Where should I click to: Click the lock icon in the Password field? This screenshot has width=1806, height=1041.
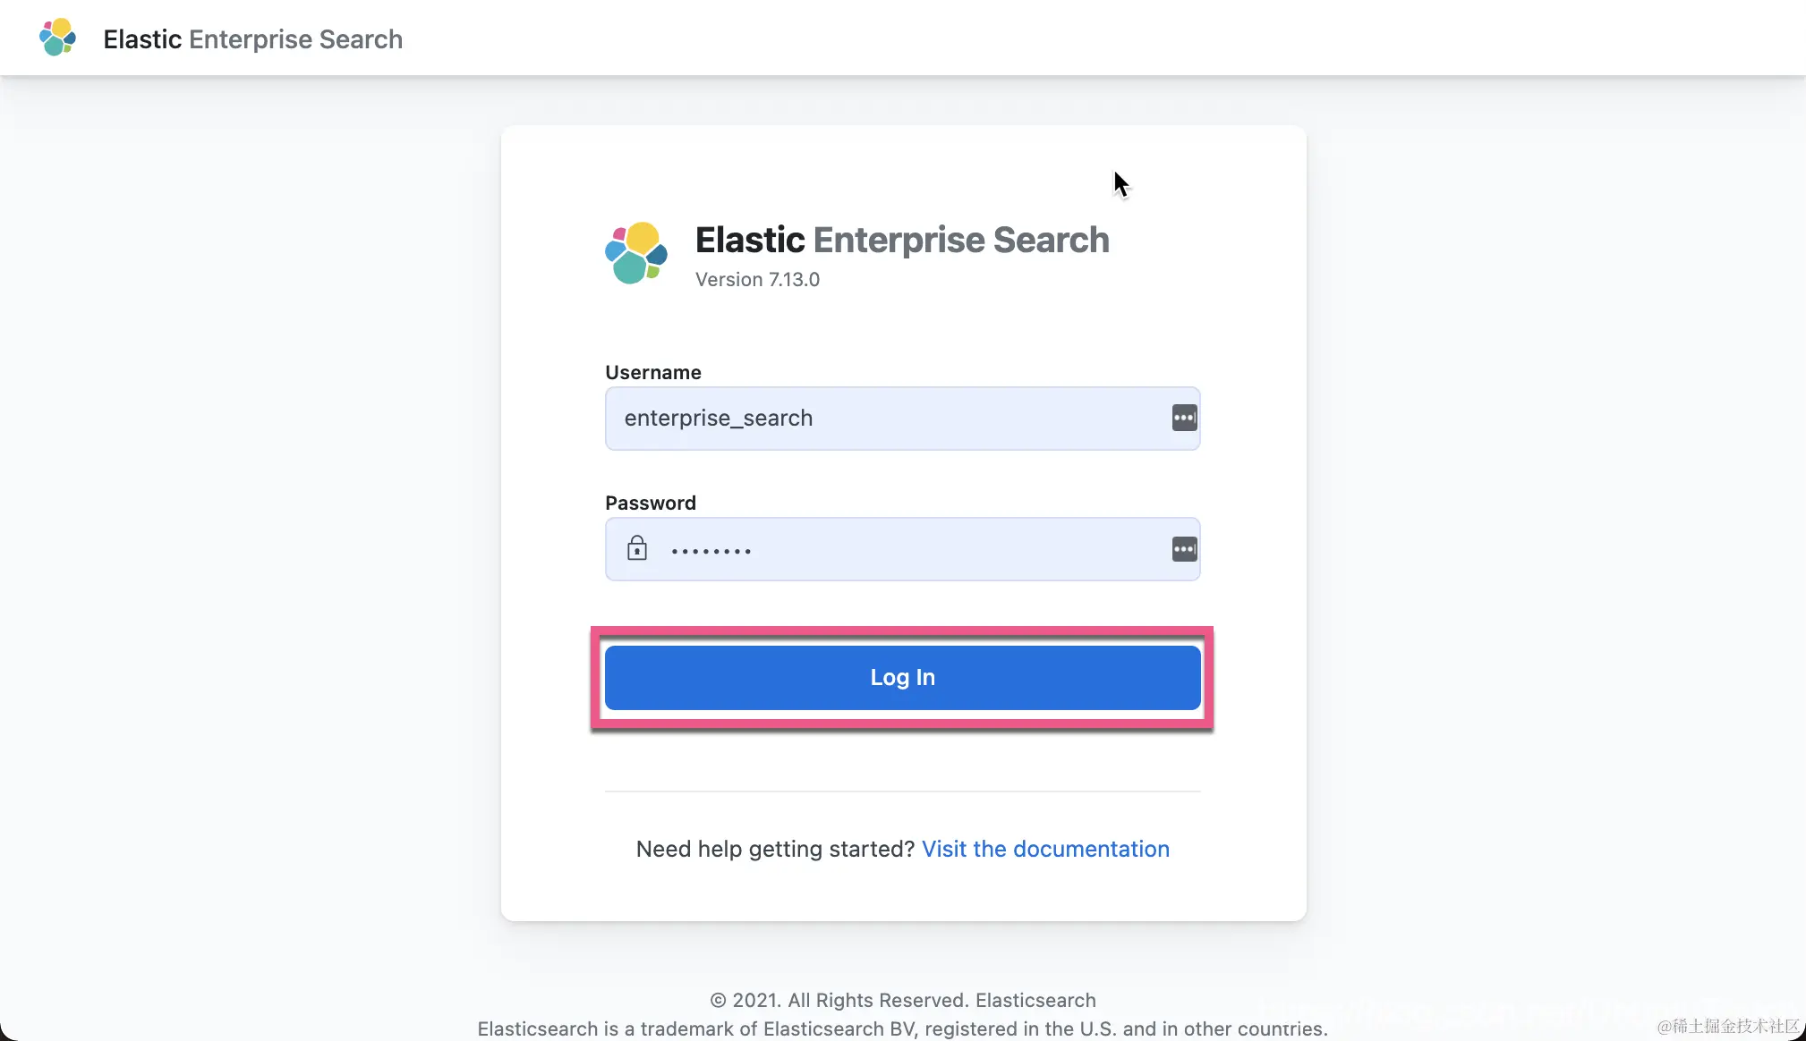tap(637, 547)
